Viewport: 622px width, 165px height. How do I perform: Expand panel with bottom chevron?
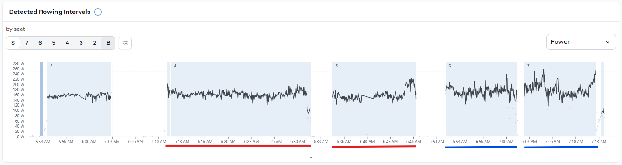coord(311,157)
